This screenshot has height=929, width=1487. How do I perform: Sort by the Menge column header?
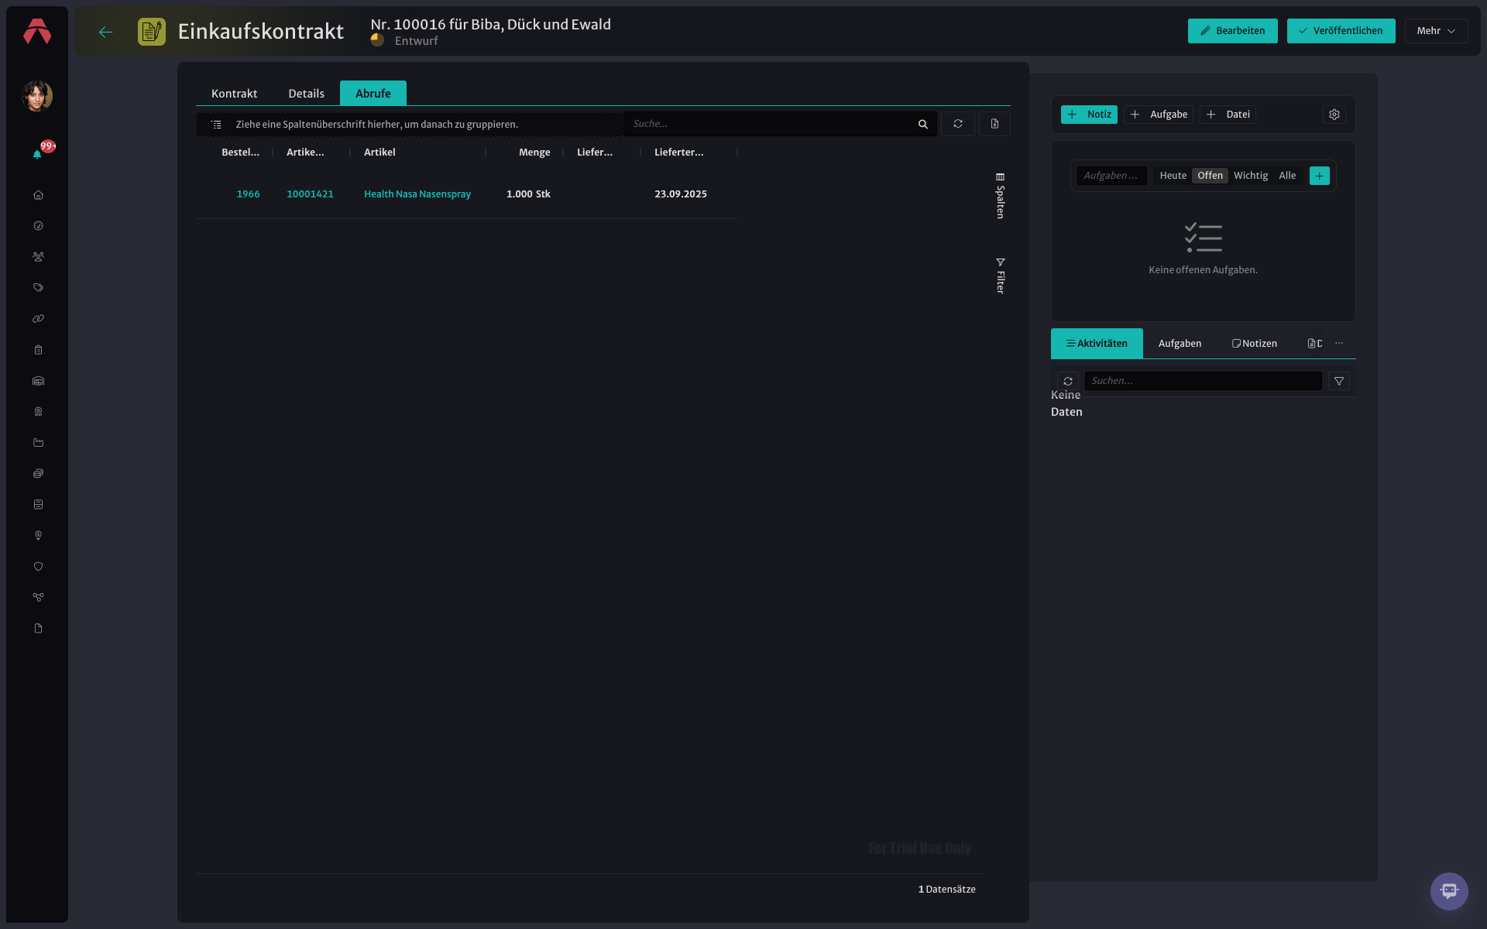pos(534,153)
